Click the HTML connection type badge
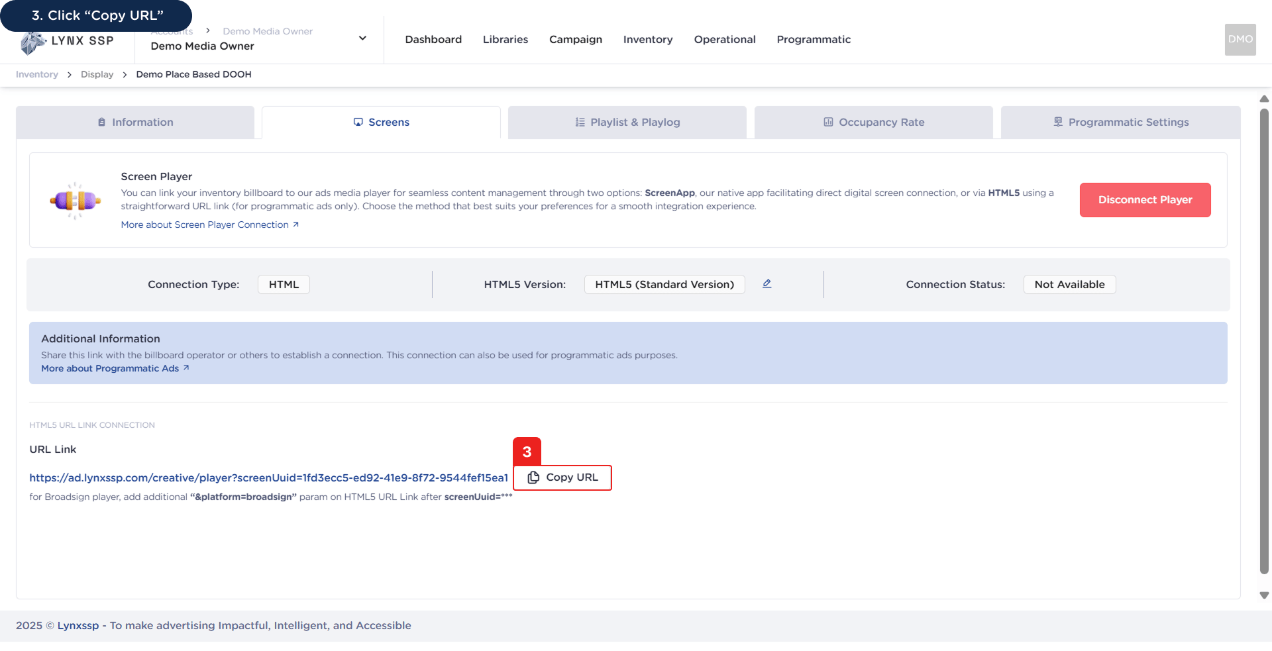This screenshot has height=651, width=1272. (284, 285)
